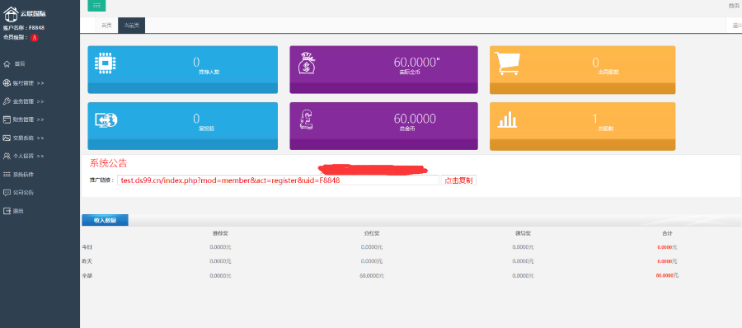Click the 全部 row label

click(x=87, y=275)
